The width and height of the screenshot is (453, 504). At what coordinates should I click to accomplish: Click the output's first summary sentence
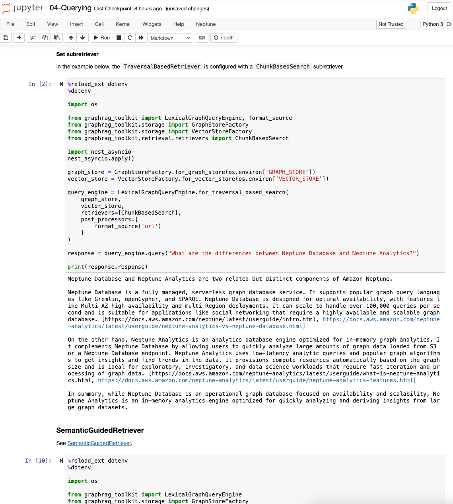[230, 279]
